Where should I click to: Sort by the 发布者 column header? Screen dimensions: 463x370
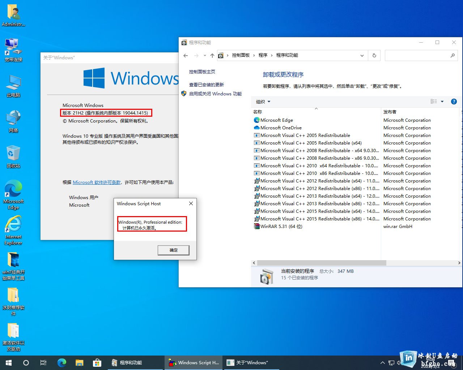pos(420,112)
